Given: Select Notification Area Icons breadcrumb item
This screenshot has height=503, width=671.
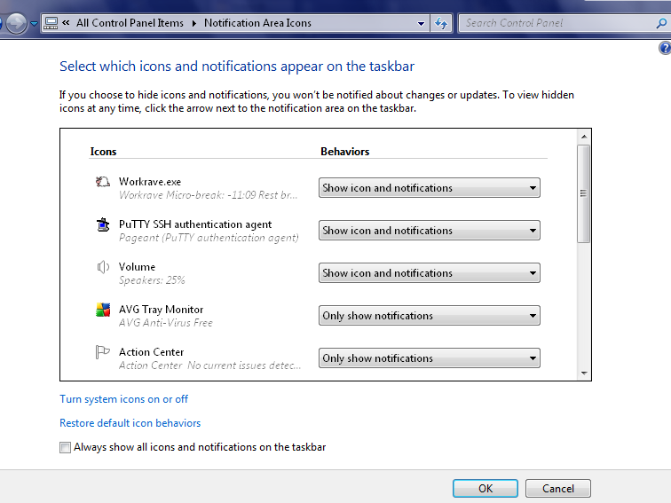Looking at the screenshot, I should tap(257, 23).
